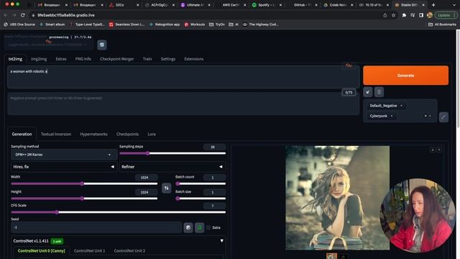Switch to ControlNet Unit 1 tab
This screenshot has height=259, width=460.
pos(89,251)
